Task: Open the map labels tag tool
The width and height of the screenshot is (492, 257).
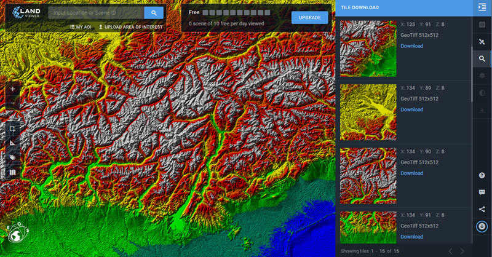Action: pyautogui.click(x=12, y=157)
